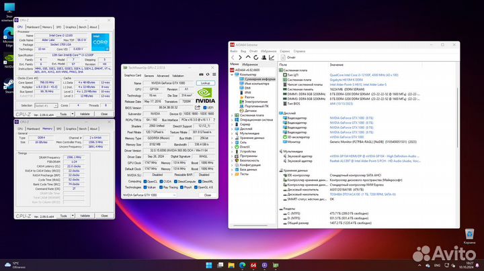
Task: Toggle the UEFI checkbox in GPU-Z
Action: tap(205, 108)
